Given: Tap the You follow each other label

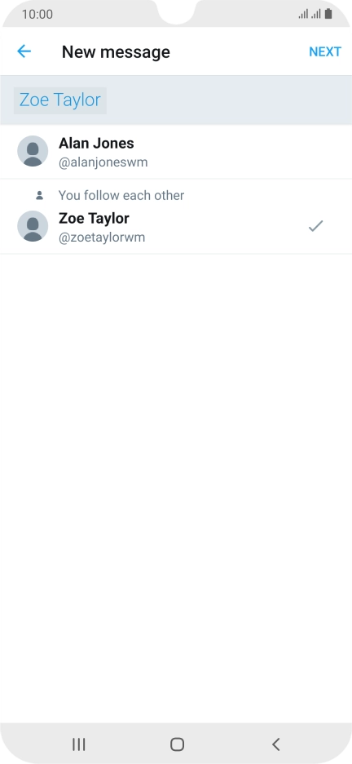Looking at the screenshot, I should [121, 195].
